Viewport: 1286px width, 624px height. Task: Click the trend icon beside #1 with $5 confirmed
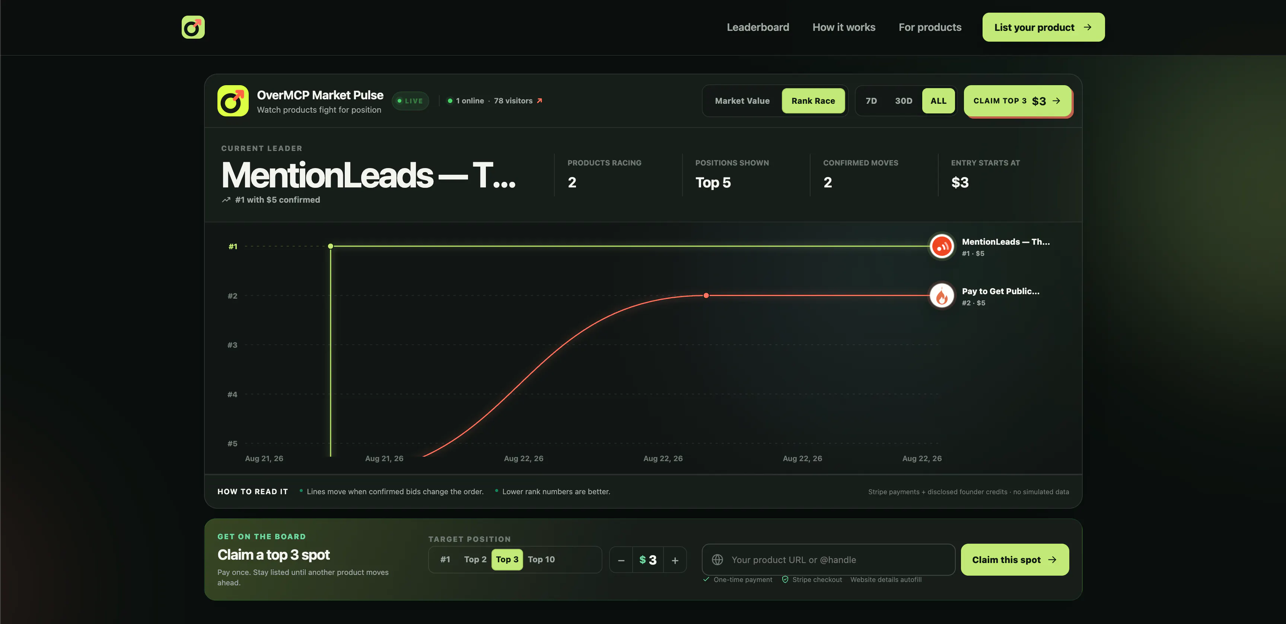click(226, 200)
